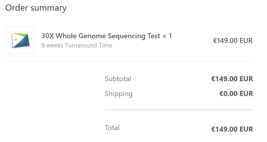Click the 8 weeks Turnaround Time subtitle
This screenshot has width=267, height=142.
coord(77,45)
